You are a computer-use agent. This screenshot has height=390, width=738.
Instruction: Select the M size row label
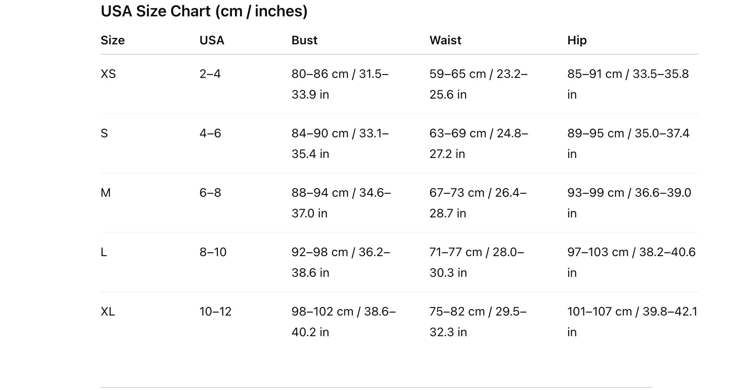106,193
